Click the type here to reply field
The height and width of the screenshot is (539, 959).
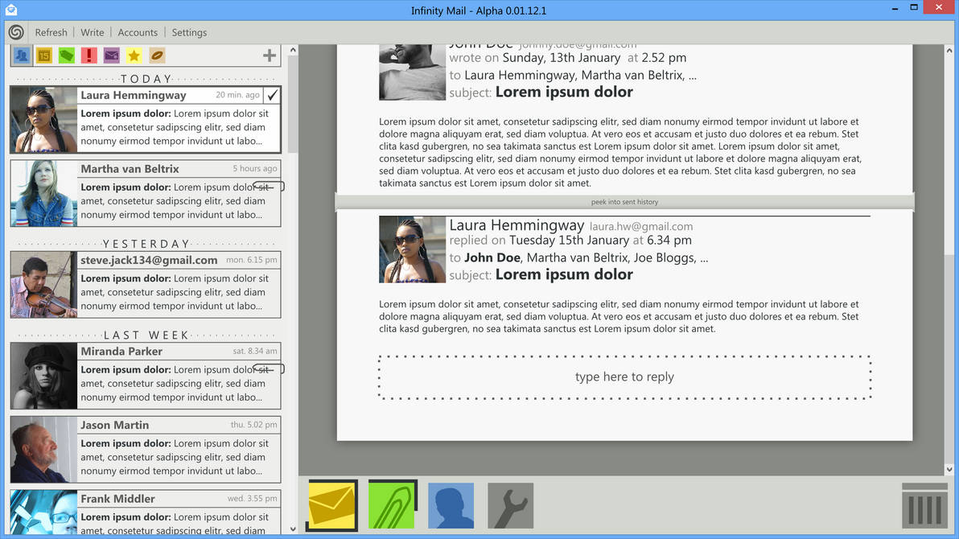click(x=624, y=376)
